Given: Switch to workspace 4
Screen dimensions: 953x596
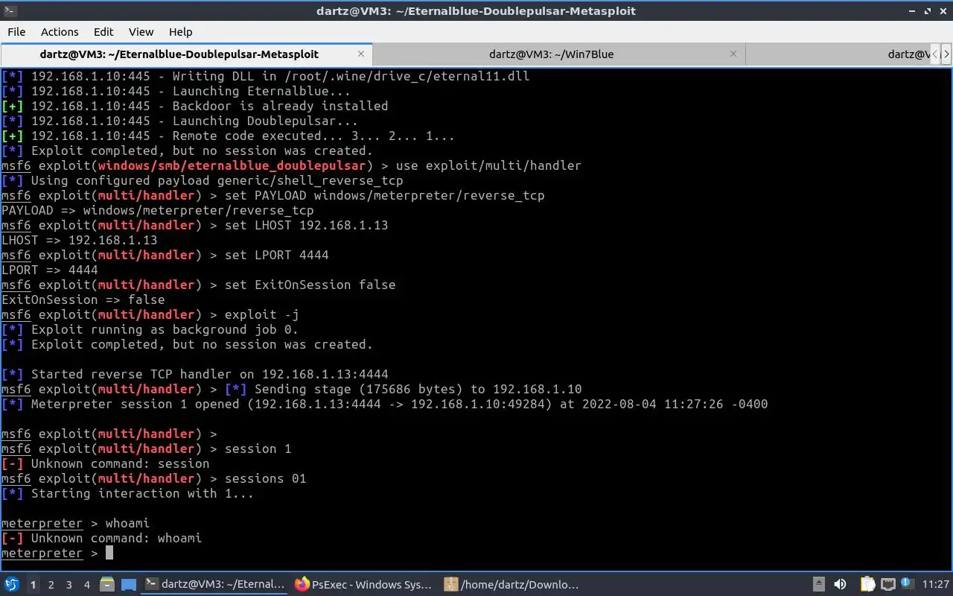Looking at the screenshot, I should [86, 585].
